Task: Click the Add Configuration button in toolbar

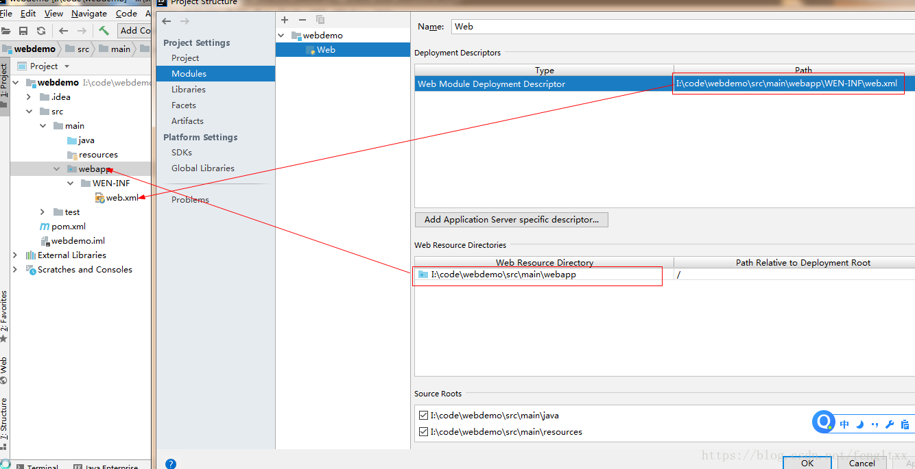Action: 134,31
